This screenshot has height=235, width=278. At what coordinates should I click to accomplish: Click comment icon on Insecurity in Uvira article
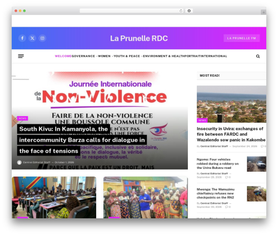click(x=262, y=146)
